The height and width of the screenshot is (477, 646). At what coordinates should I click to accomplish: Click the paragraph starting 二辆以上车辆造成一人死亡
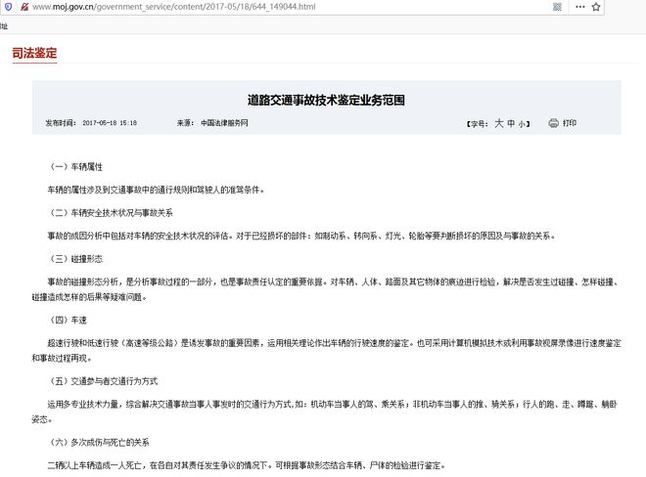pyautogui.click(x=247, y=465)
